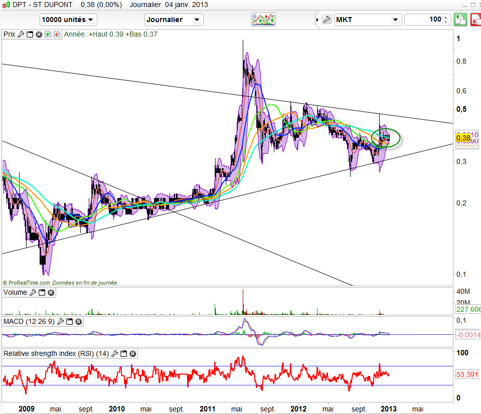Viewport: 481px width, 414px height.
Task: Open the Prix panel wrench settings
Action: click(21, 35)
